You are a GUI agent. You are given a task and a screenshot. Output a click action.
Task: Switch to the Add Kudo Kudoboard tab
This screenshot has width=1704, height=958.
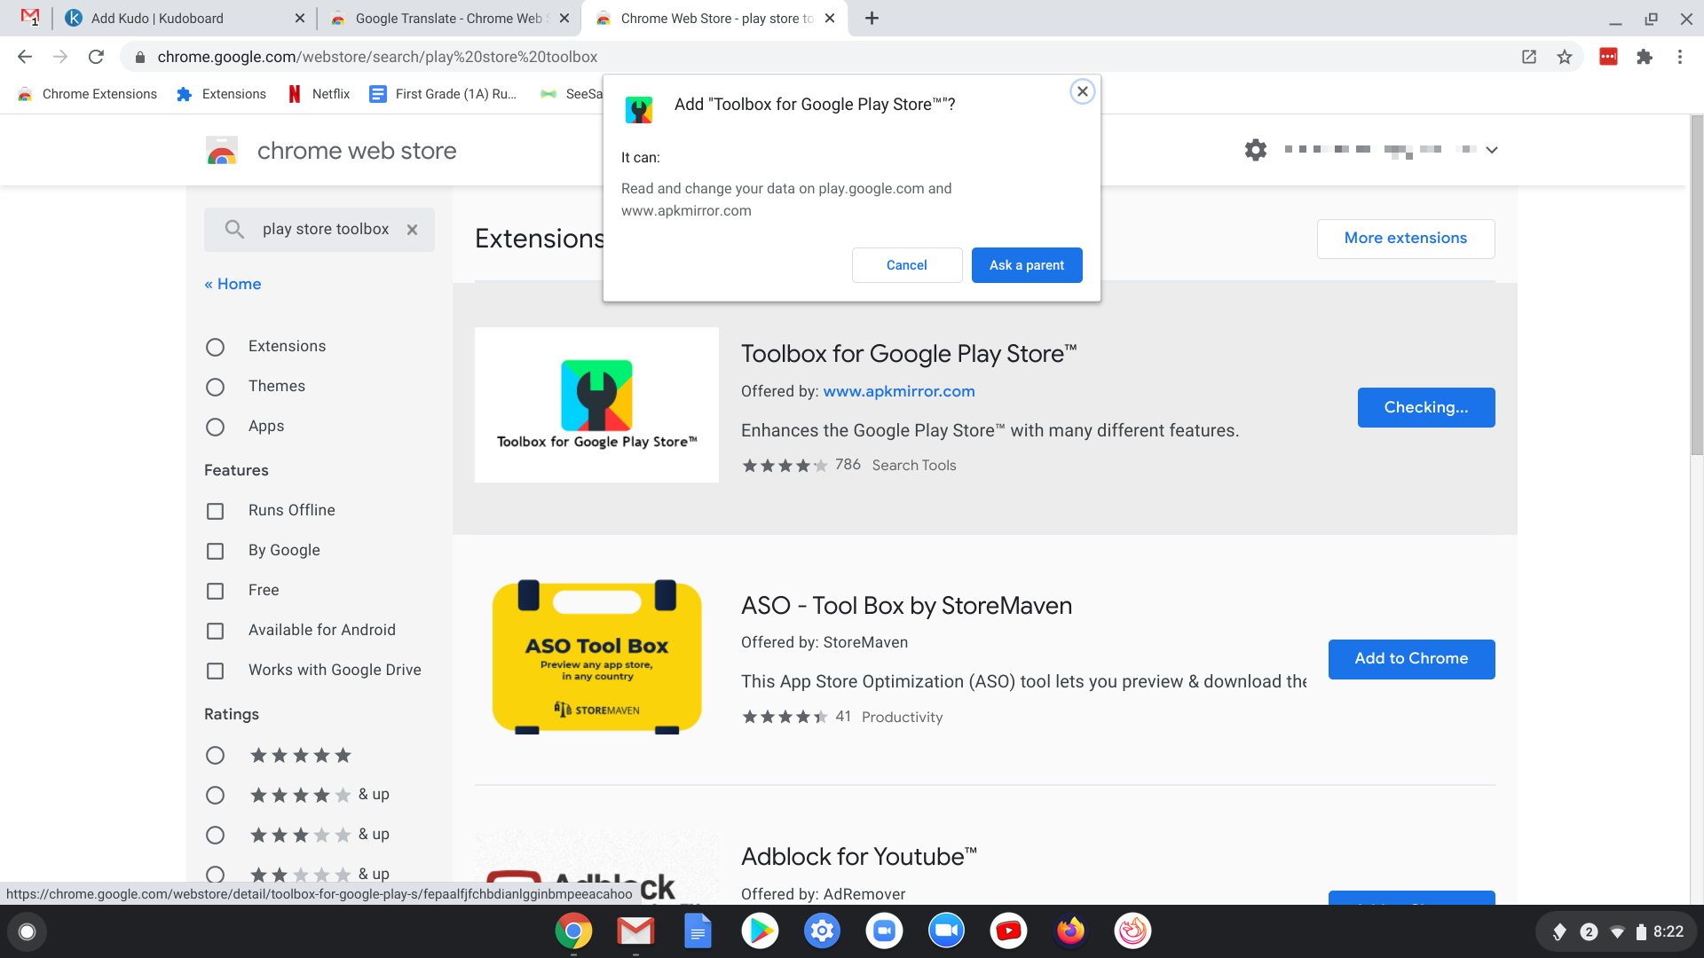177,18
